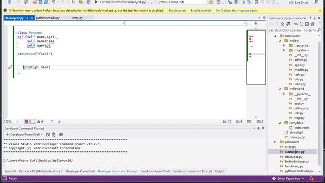Toggle auto hide pin on Developer Command Prompt panel
Screen dimensions: 325x183
tap(258, 128)
